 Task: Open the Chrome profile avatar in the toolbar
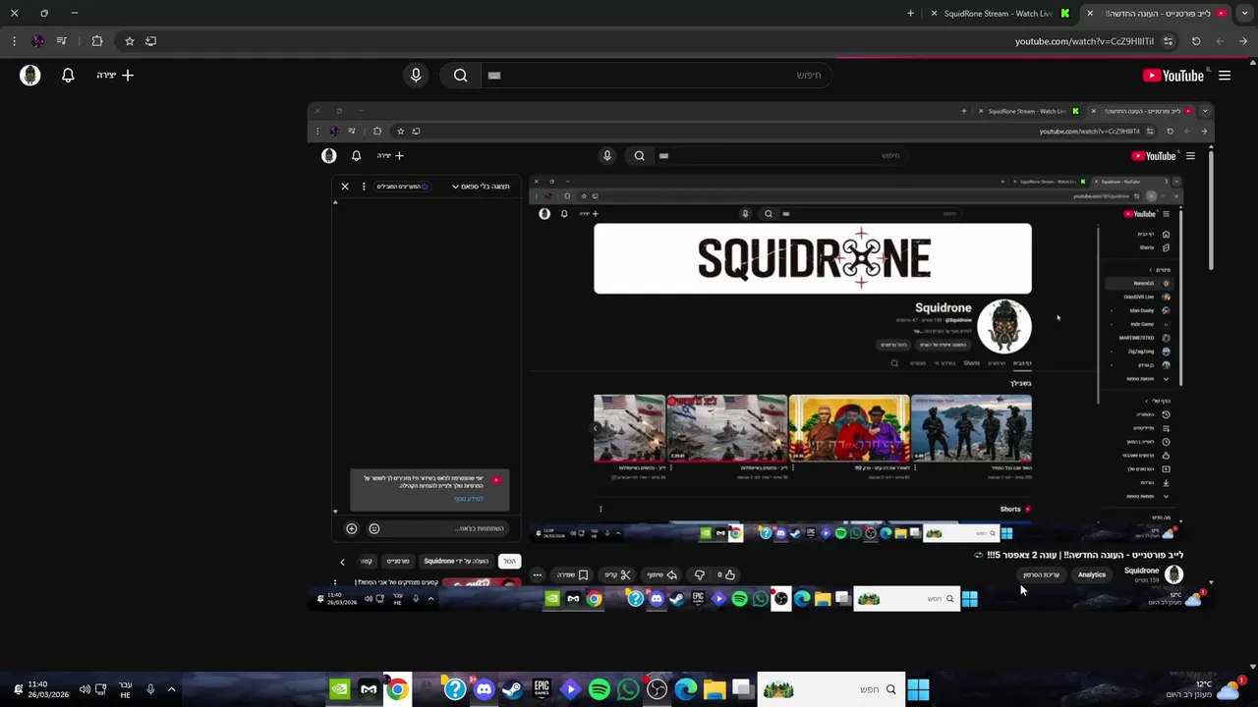point(38,41)
